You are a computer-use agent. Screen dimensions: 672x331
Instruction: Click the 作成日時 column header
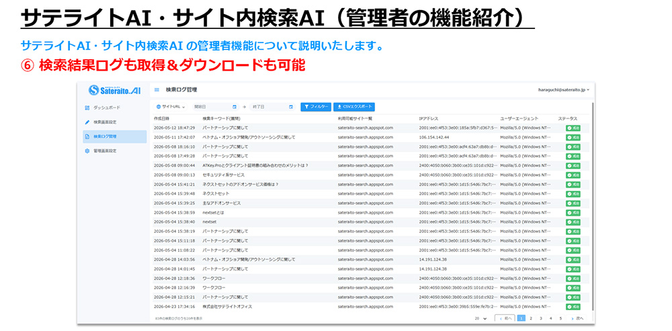click(x=161, y=118)
